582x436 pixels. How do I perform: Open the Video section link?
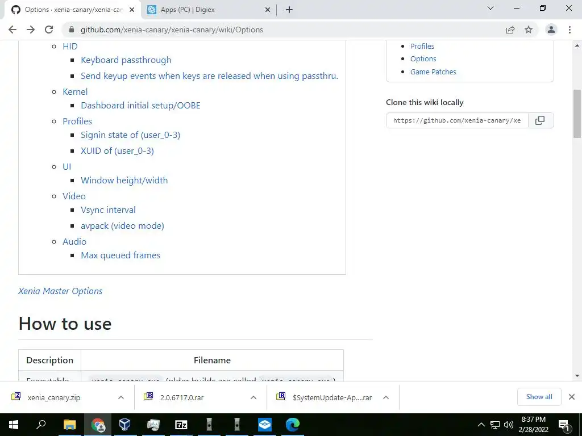74,196
